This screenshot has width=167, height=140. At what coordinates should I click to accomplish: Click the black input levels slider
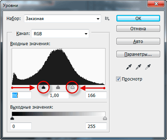[43, 87]
